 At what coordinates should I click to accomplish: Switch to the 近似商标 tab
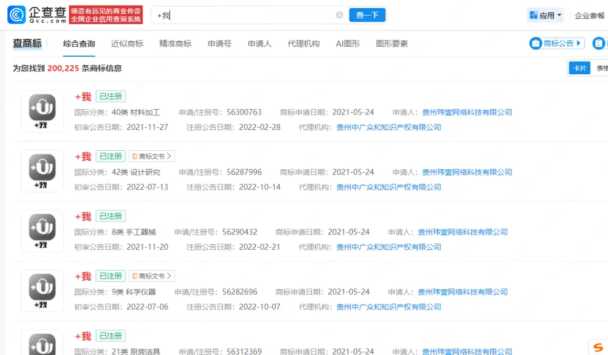click(x=127, y=44)
